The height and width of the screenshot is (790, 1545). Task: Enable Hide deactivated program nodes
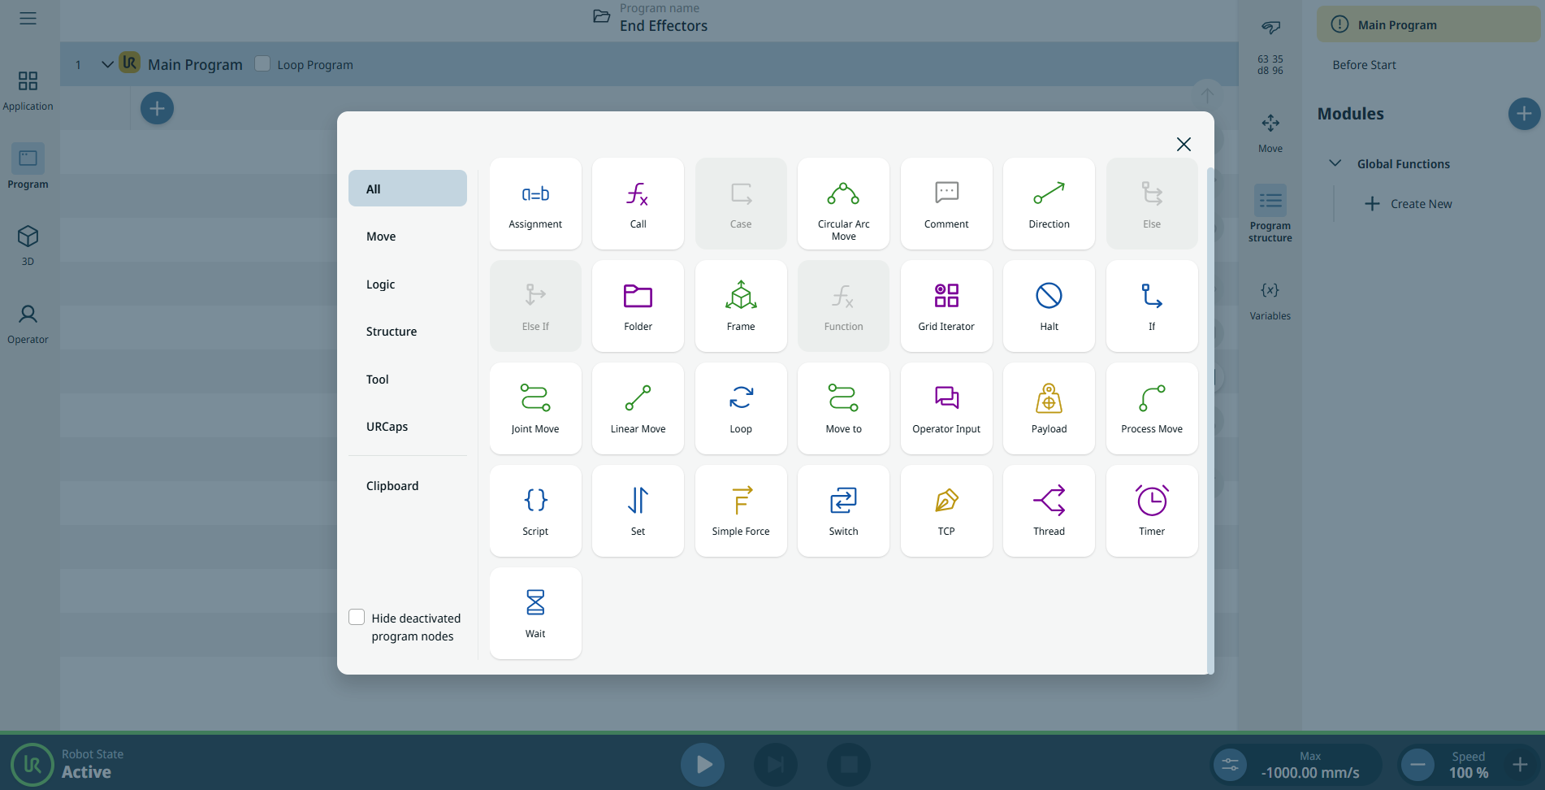pyautogui.click(x=357, y=618)
